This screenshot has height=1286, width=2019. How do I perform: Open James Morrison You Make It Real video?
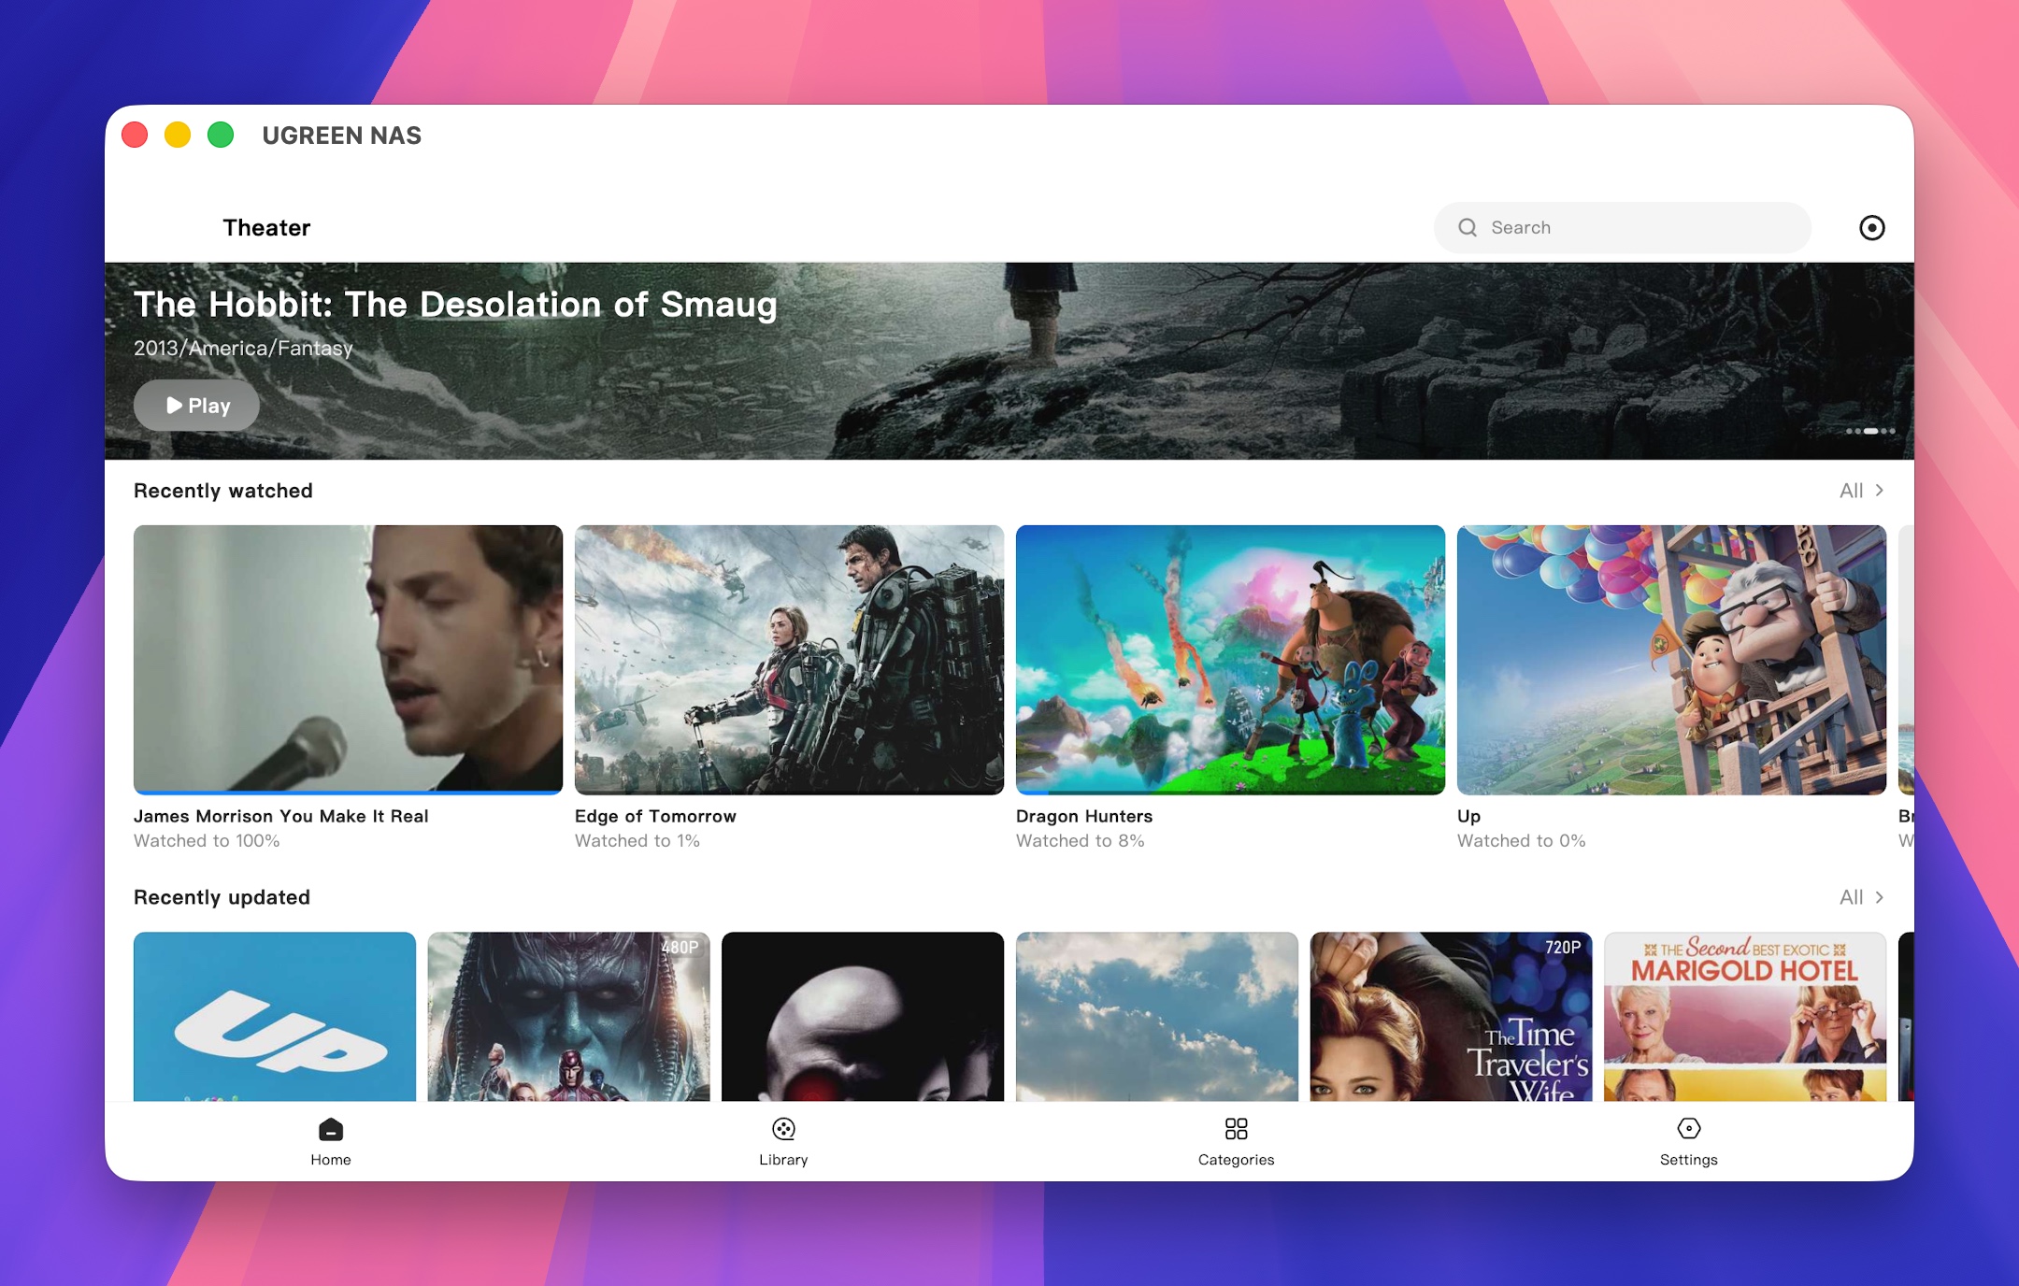pyautogui.click(x=348, y=660)
